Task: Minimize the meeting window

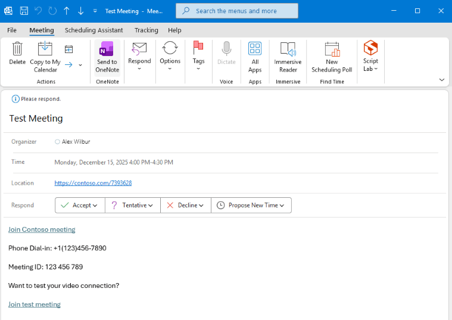Action: tap(394, 11)
